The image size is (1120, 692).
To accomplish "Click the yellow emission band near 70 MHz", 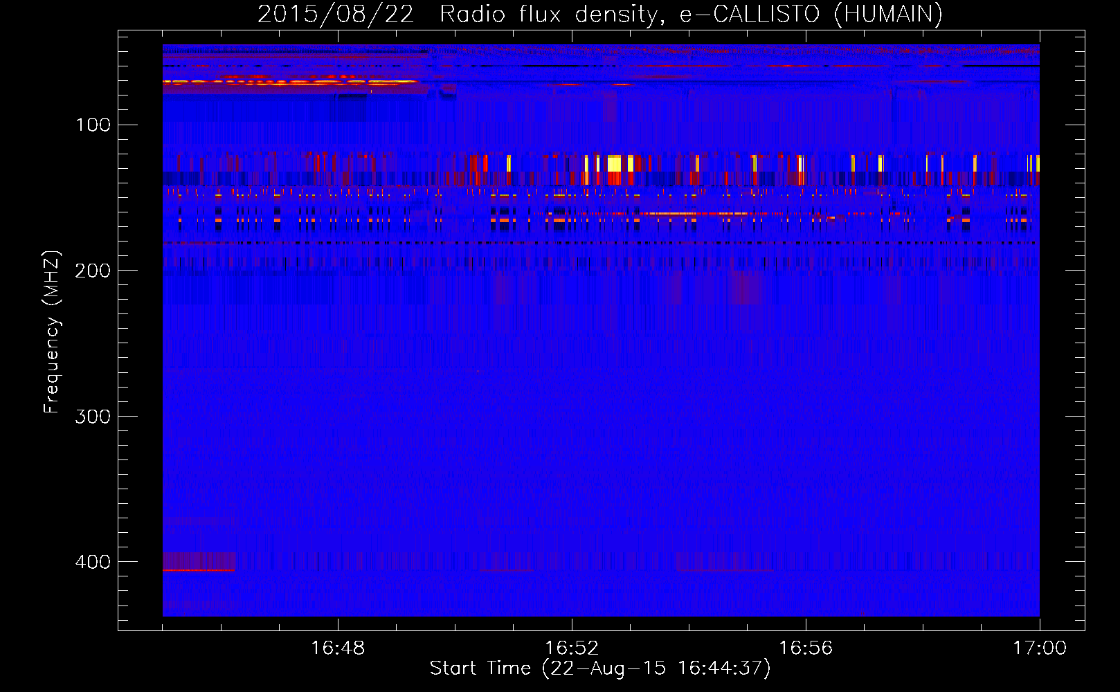I will [x=291, y=82].
